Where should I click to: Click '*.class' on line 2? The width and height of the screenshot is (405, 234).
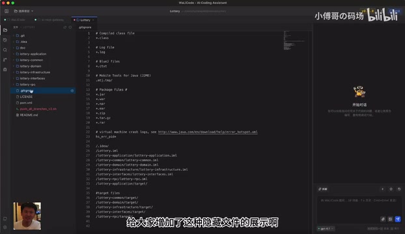point(102,38)
